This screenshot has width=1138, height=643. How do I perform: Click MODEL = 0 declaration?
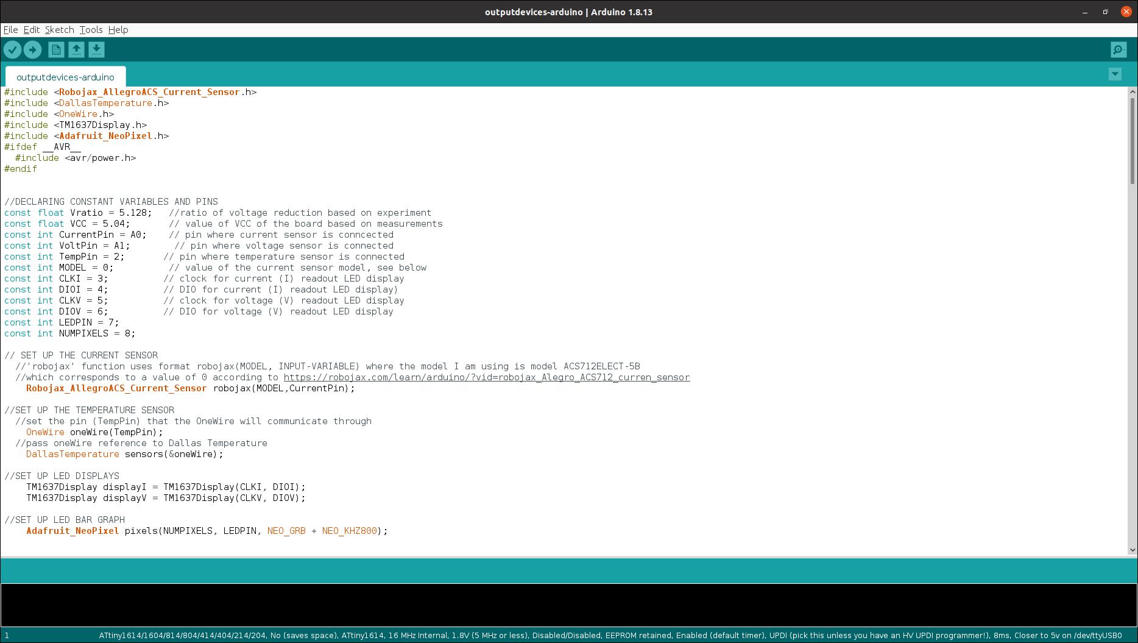click(59, 268)
